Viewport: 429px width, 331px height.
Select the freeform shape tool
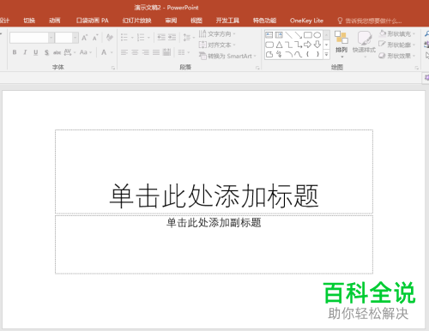[269, 54]
